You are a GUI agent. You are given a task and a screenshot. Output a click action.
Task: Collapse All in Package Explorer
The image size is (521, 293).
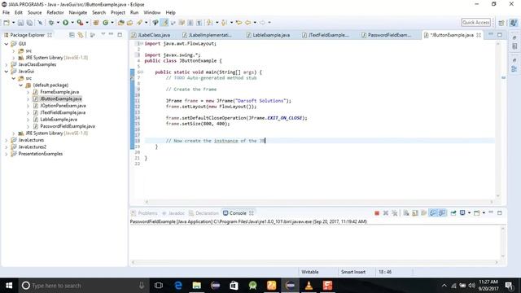point(72,35)
